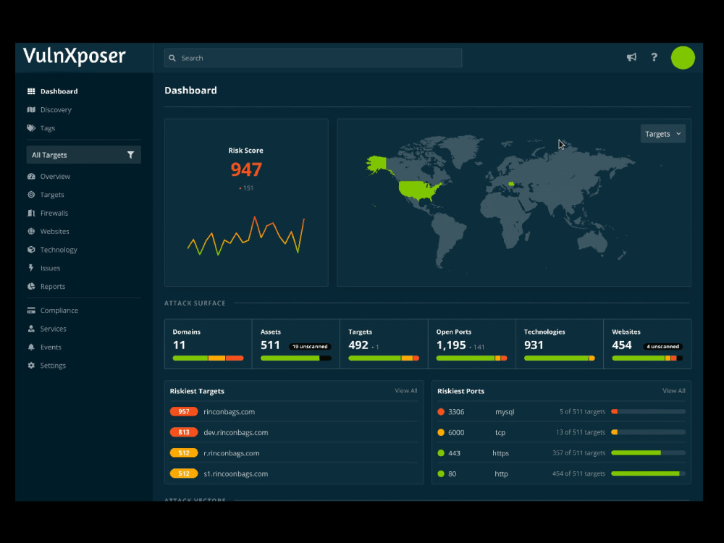This screenshot has width=724, height=543.
Task: Open the Targets dropdown on the map
Action: pos(662,134)
